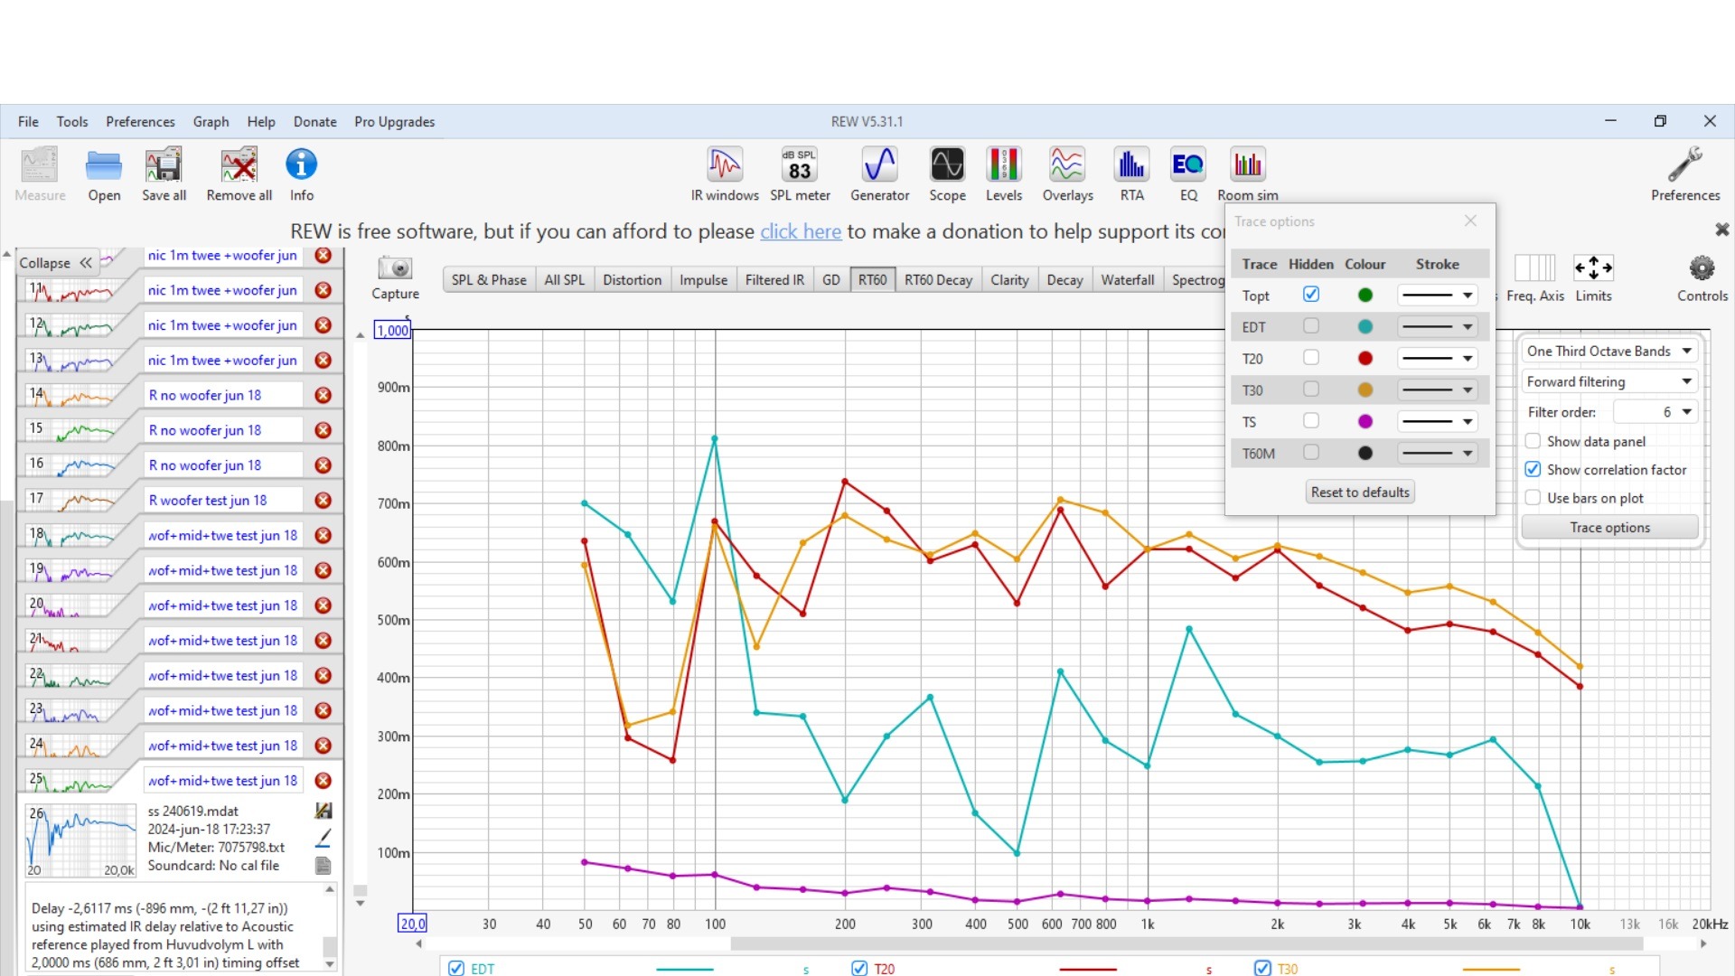The image size is (1735, 976).
Task: Open the Measure tool
Action: tap(40, 174)
